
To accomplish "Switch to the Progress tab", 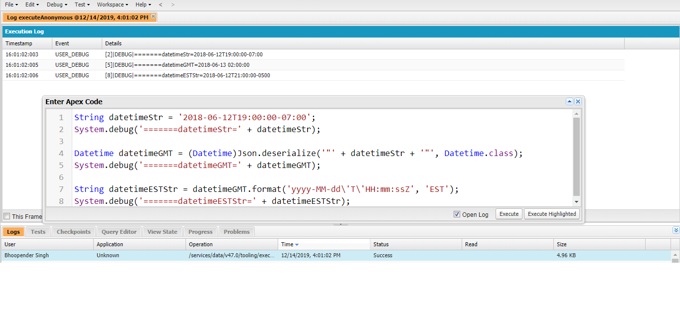I will point(201,232).
